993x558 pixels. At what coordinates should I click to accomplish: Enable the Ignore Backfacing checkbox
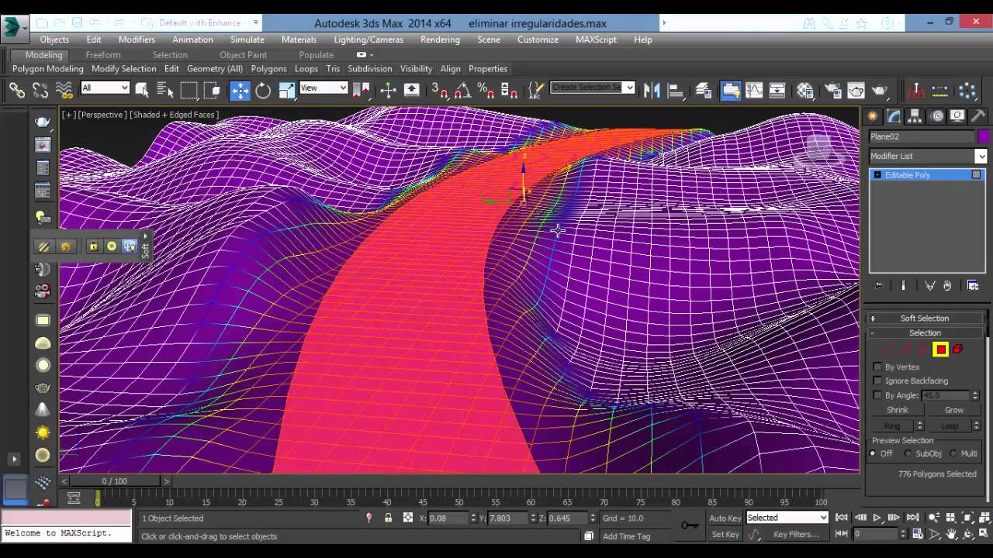tap(877, 381)
